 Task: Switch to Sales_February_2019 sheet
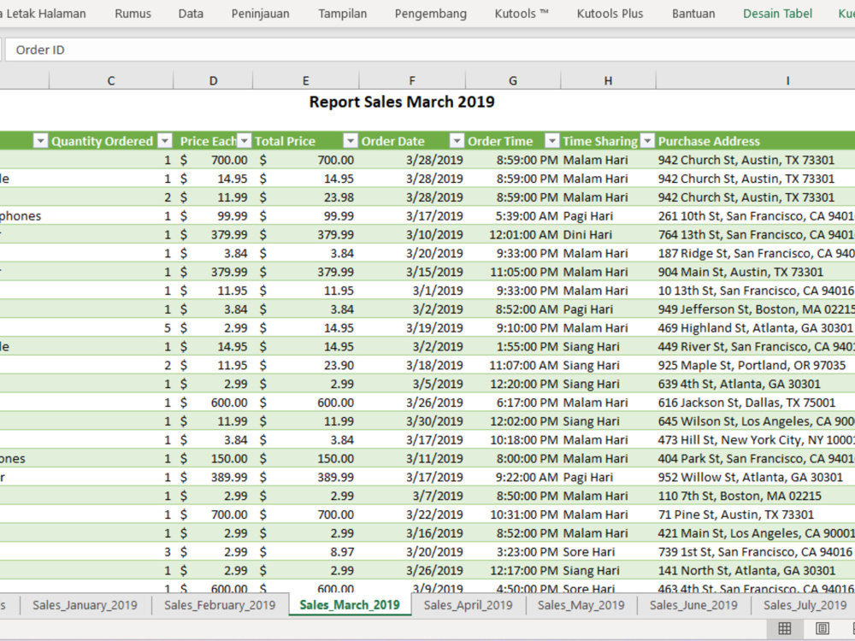[220, 605]
